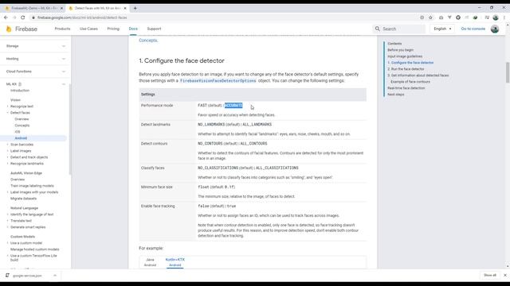
Task: Expand Detect and track objects
Action: 7,157
